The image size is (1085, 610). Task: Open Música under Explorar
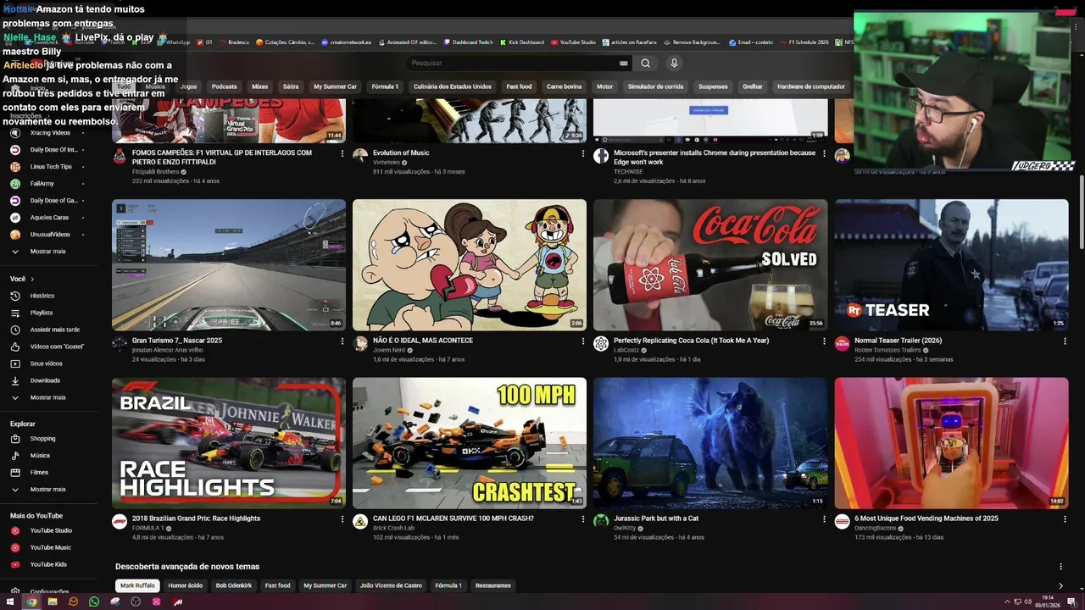click(40, 456)
